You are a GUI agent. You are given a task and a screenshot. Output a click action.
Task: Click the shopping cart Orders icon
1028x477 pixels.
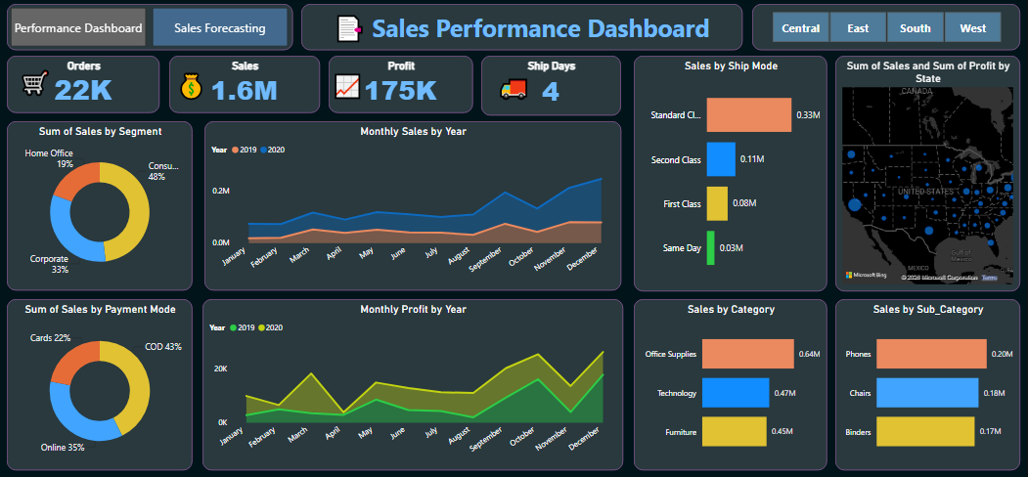coord(35,84)
